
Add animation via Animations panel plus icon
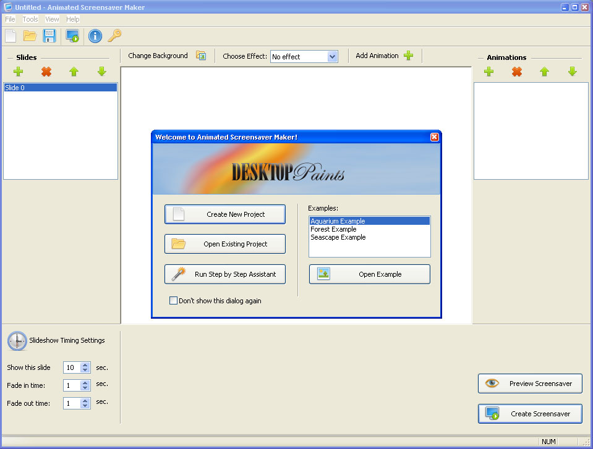[488, 72]
